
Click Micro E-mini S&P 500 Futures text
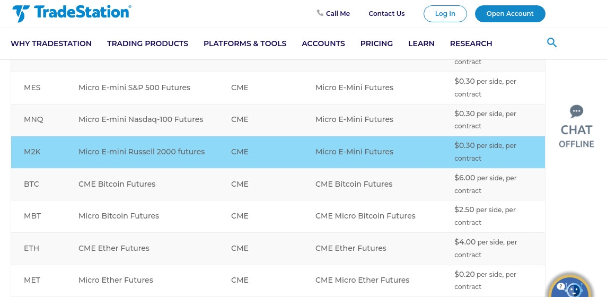(134, 88)
